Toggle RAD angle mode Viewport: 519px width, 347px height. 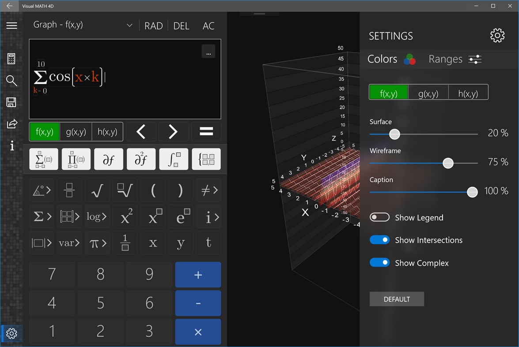click(x=154, y=26)
